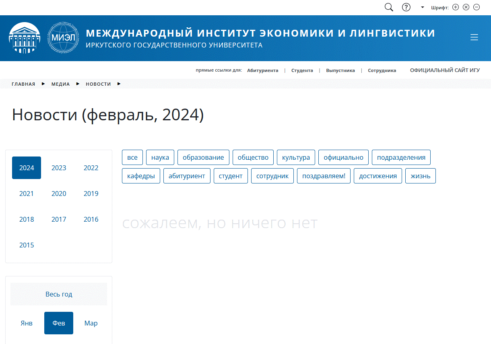Image resolution: width=491 pixels, height=344 pixels.
Task: Click the help question mark icon
Action: (406, 7)
